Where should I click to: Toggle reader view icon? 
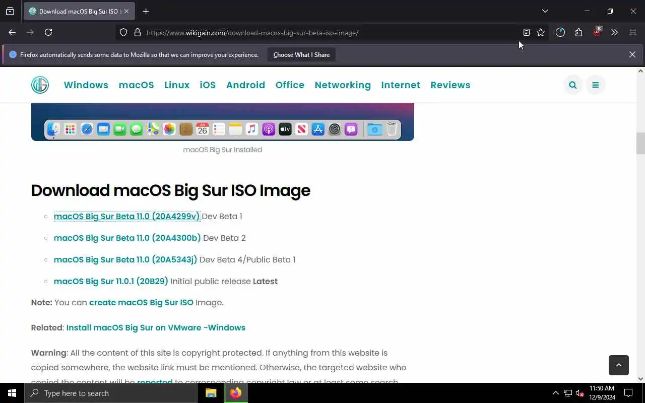tap(526, 33)
